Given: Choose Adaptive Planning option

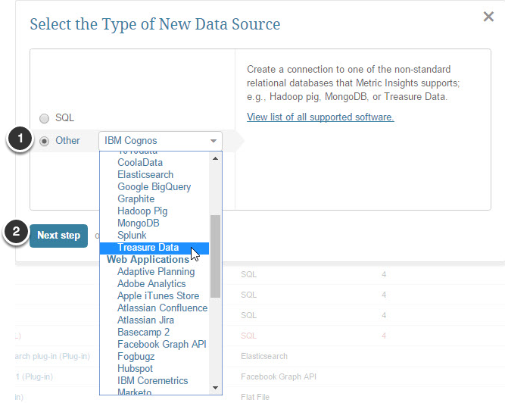Looking at the screenshot, I should pos(156,271).
